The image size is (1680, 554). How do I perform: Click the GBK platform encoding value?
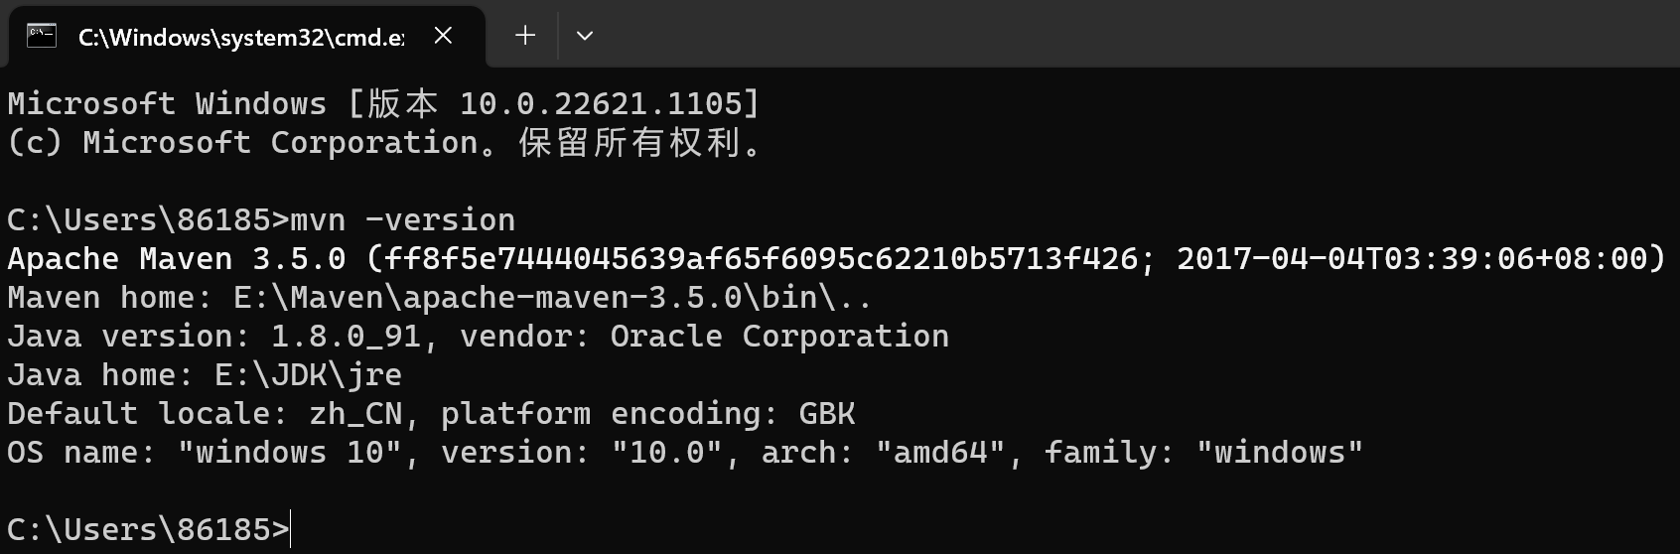pyautogui.click(x=827, y=414)
